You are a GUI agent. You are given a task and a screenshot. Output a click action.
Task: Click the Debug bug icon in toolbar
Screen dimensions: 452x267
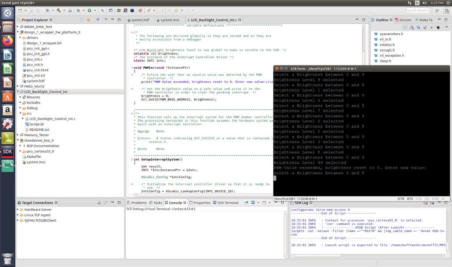(x=78, y=11)
